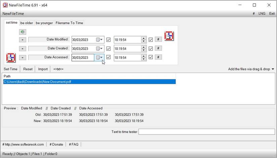Toggle the Date Created date checkbox

[x=108, y=49]
